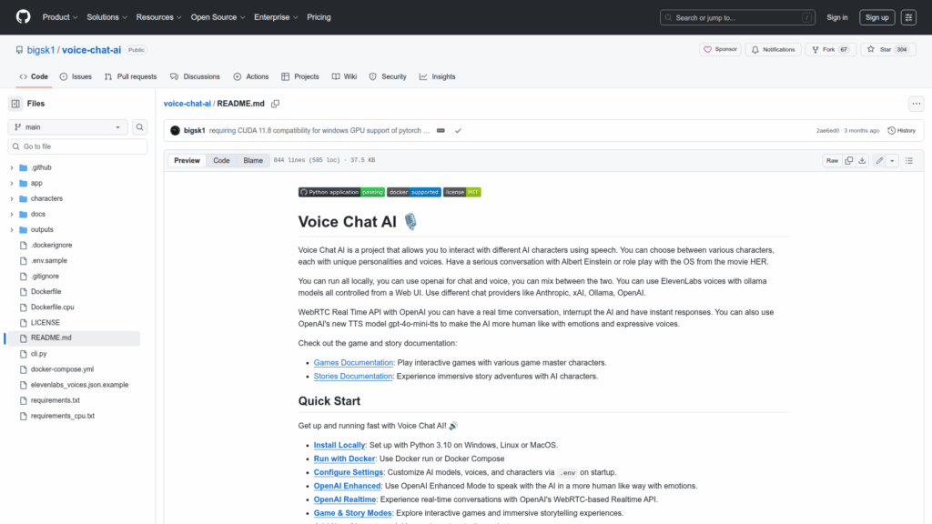932x524 pixels.
Task: Collapse the Files side panel icon
Action: coord(15,104)
